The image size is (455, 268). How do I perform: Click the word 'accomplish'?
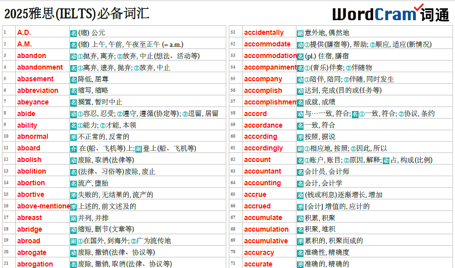point(263,90)
